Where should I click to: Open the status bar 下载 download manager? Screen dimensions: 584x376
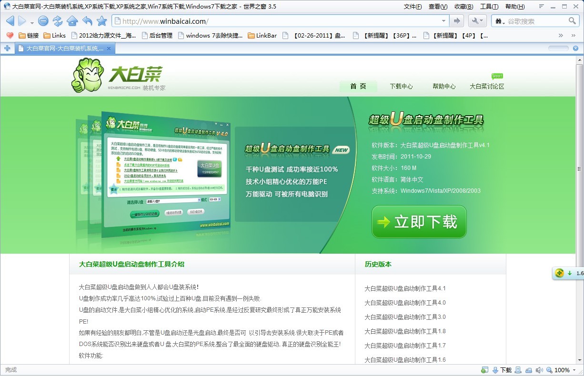502,370
